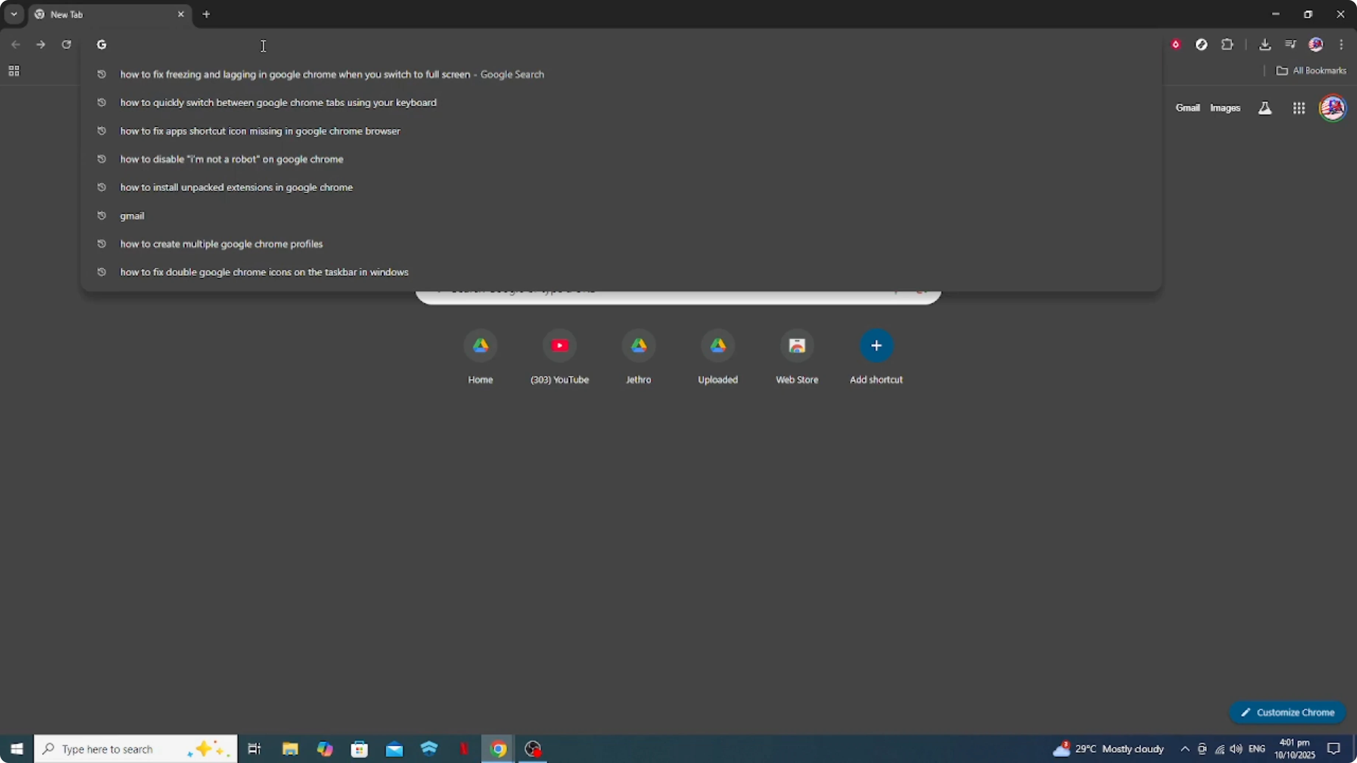Open Chrome's media controls icon

(1291, 44)
